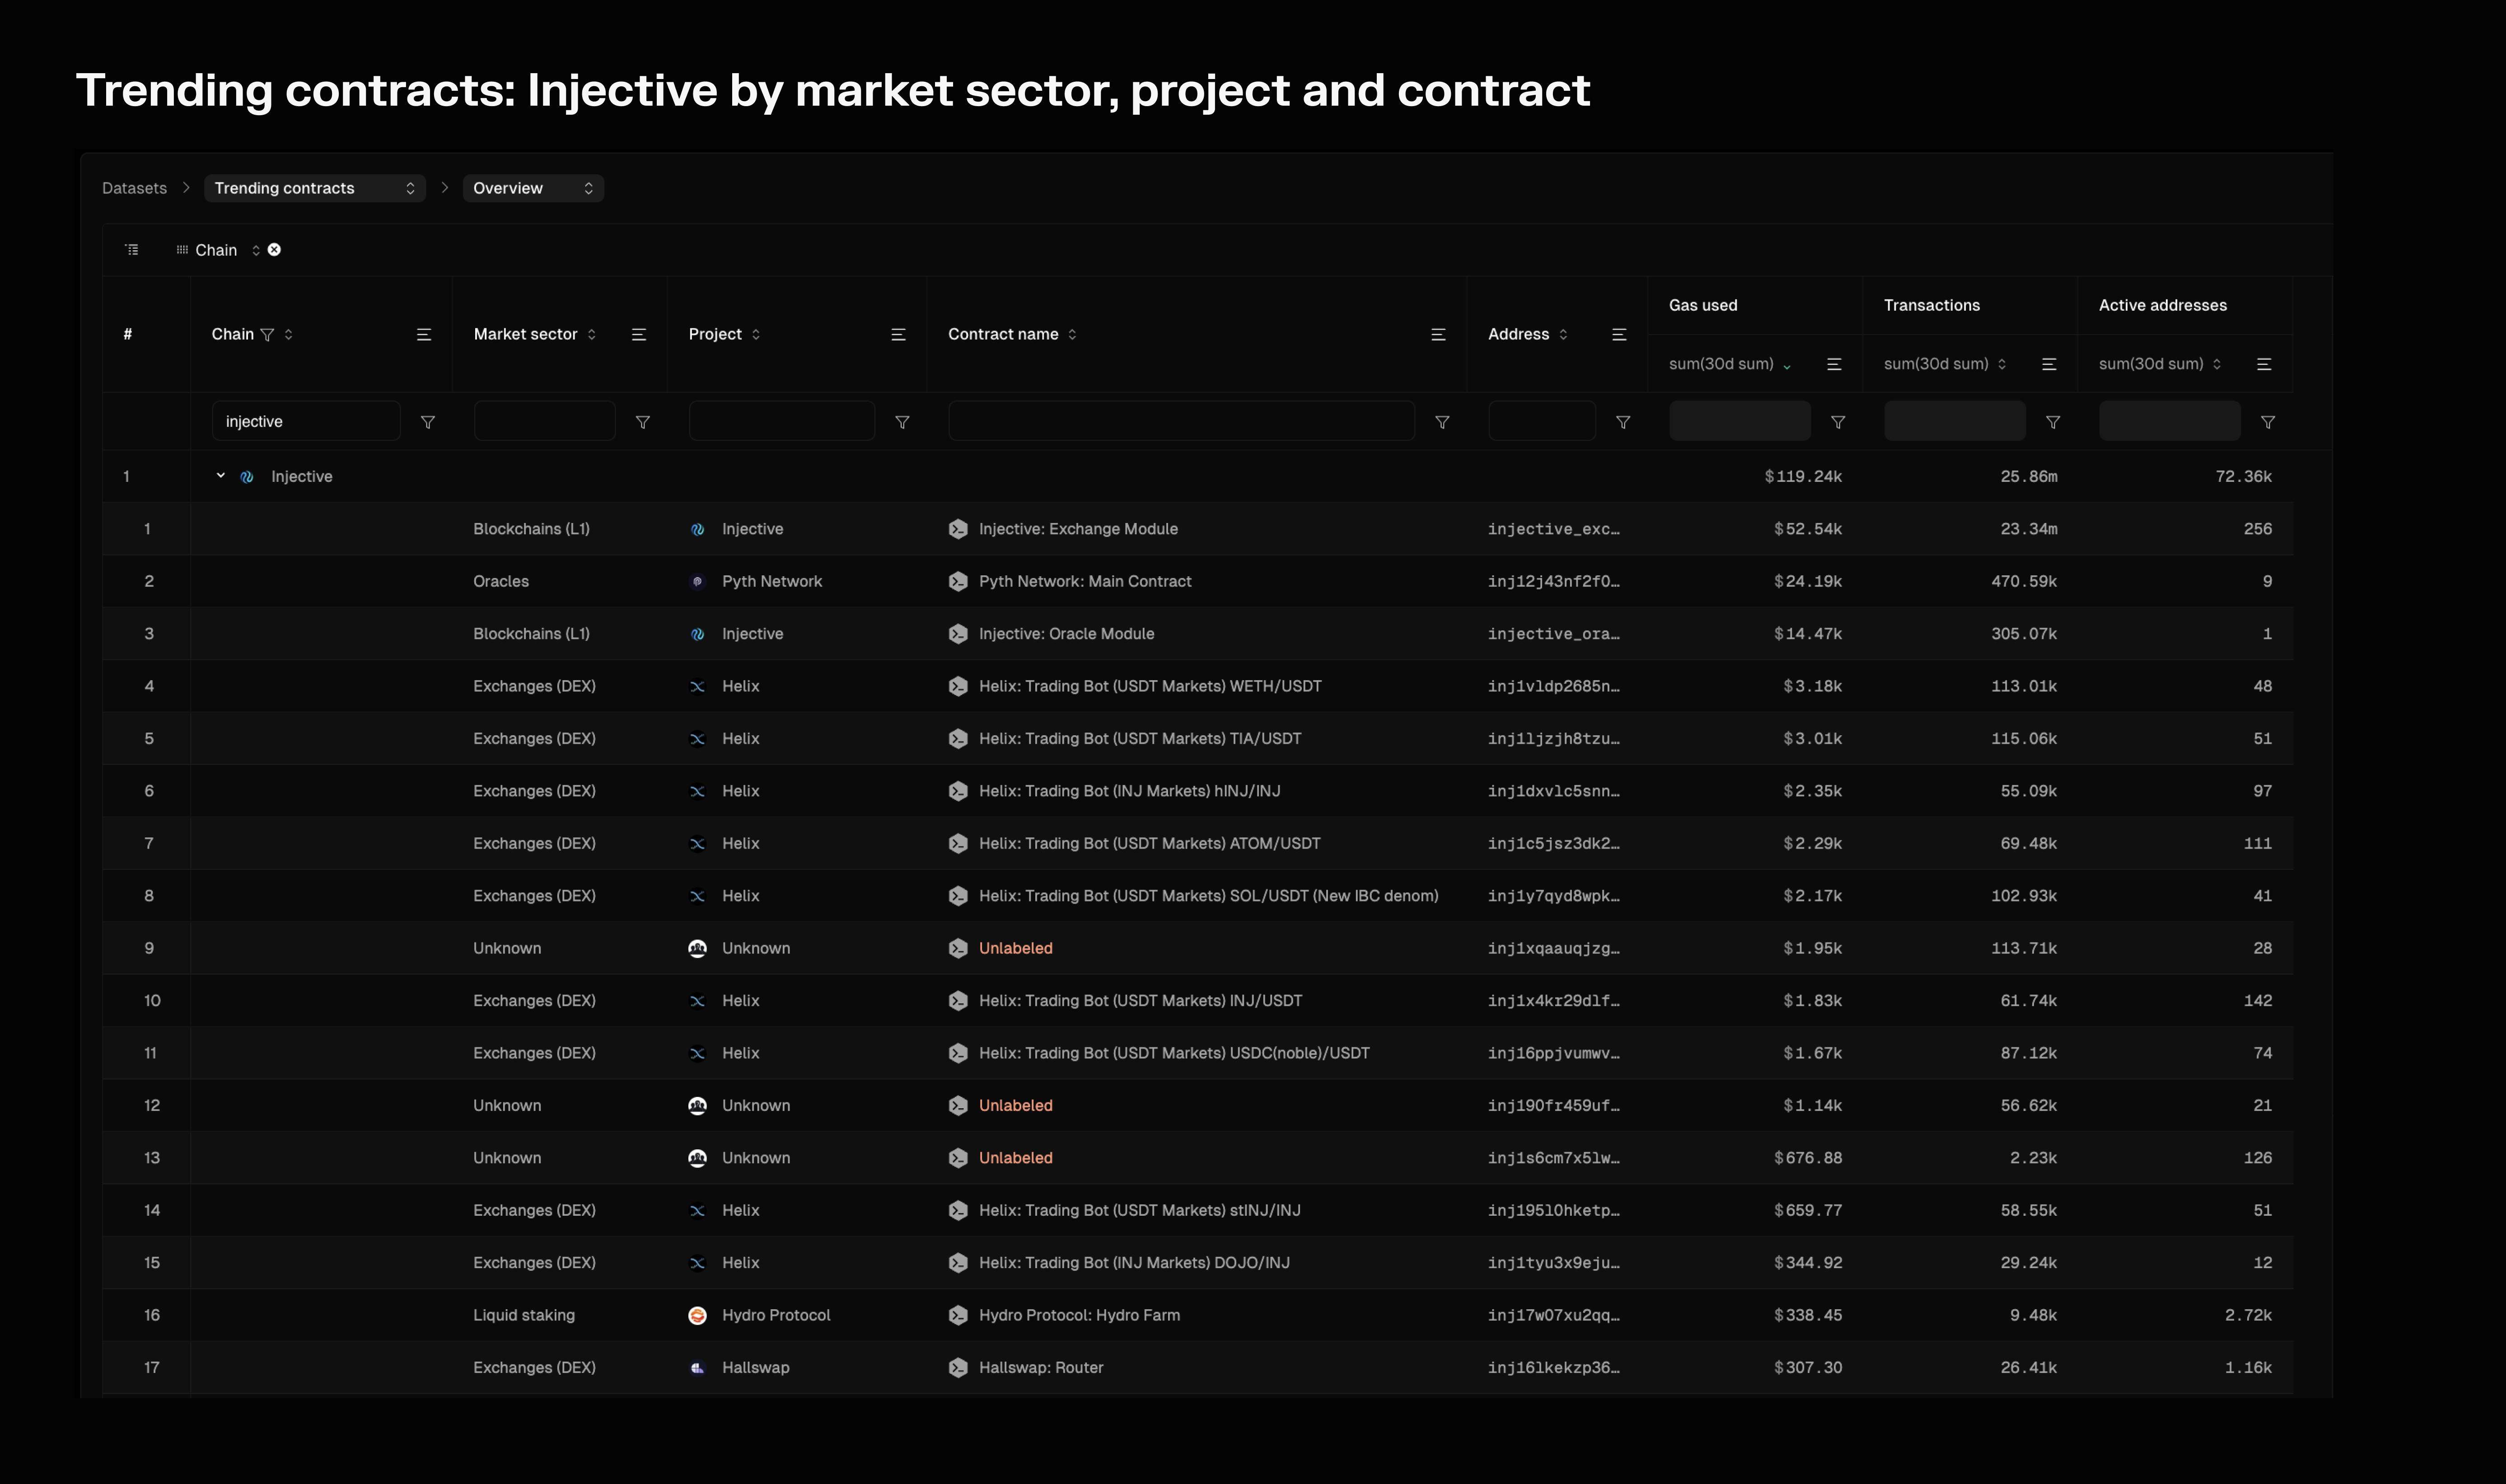
Task: Toggle sorting on the Market sector header
Action: pos(534,334)
